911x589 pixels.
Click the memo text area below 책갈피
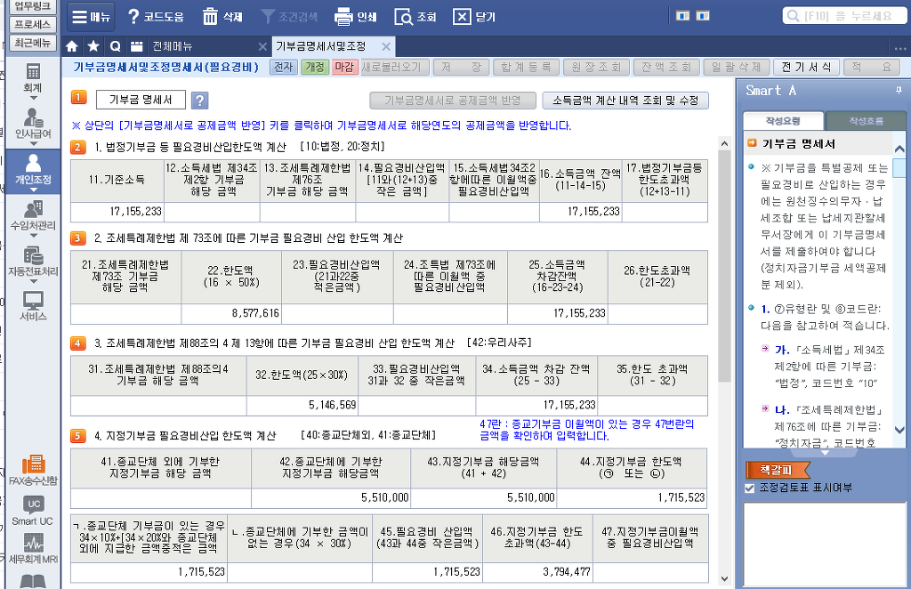pos(825,545)
